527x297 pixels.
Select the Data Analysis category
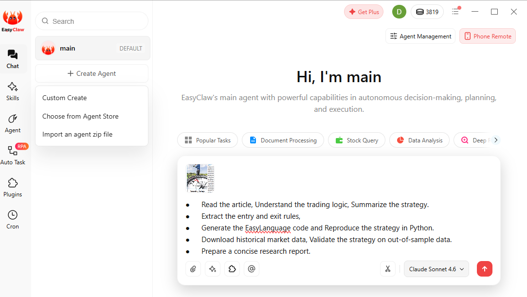pyautogui.click(x=419, y=140)
